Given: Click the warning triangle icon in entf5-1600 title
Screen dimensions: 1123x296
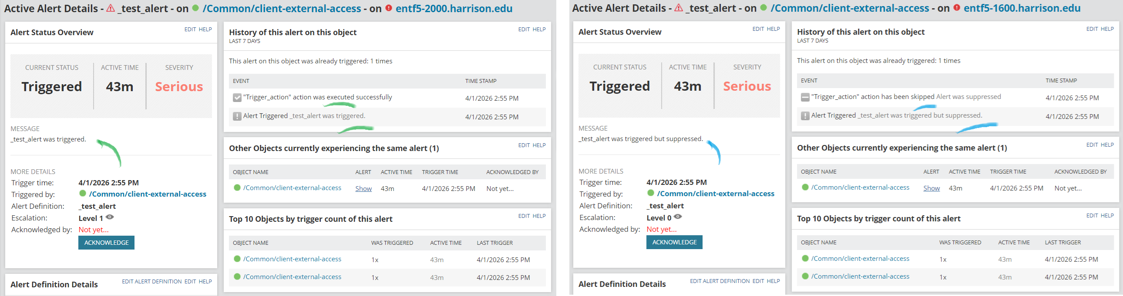Looking at the screenshot, I should [679, 8].
